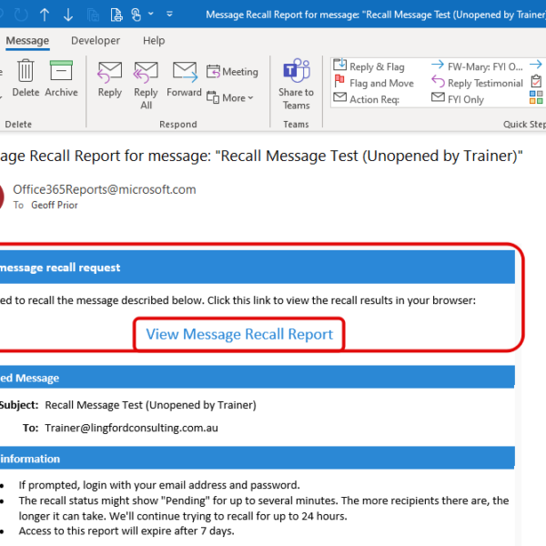
Task: Run the FYI Only quick step
Action: point(458,99)
